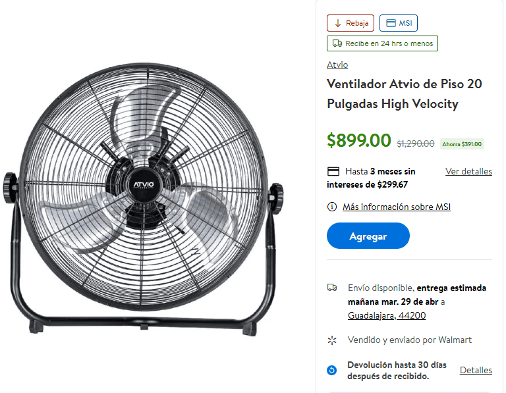Click the shipping truck icon by Envío disponible
The height and width of the screenshot is (393, 506).
(332, 287)
